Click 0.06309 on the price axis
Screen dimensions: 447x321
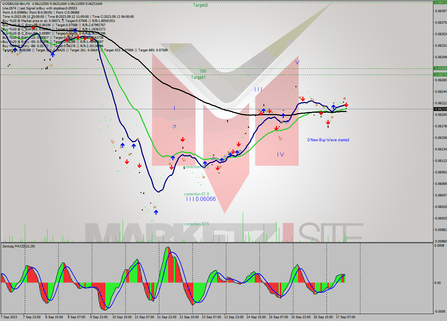pyautogui.click(x=441, y=57)
